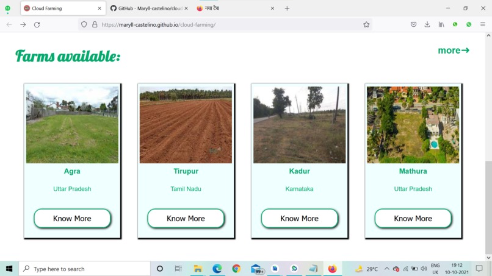Save page to Pocket
Image resolution: width=492 pixels, height=276 pixels.
(x=413, y=24)
